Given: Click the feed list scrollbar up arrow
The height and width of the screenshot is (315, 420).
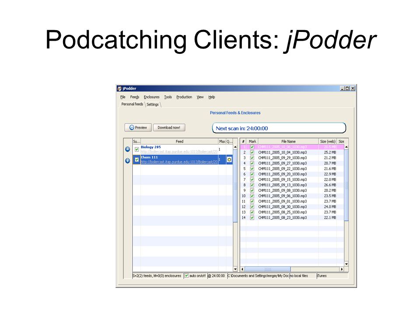Looking at the screenshot, I should pyautogui.click(x=235, y=147).
